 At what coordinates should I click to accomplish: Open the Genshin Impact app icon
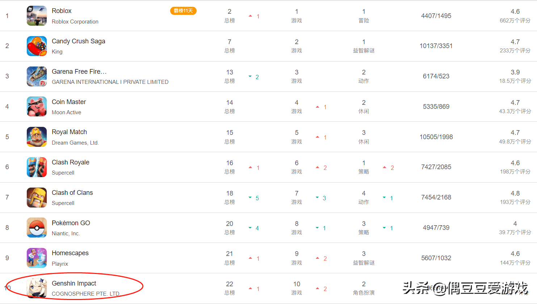[x=37, y=288]
